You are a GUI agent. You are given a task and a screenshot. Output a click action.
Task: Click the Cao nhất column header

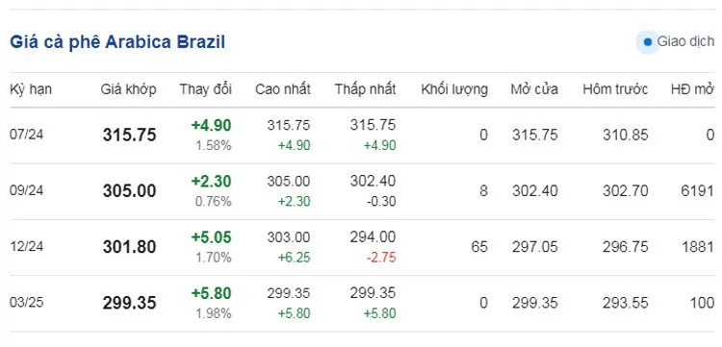pos(283,89)
